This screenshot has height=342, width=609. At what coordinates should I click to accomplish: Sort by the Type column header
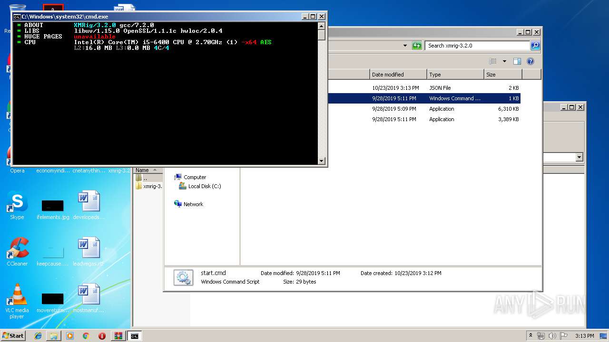[455, 75]
